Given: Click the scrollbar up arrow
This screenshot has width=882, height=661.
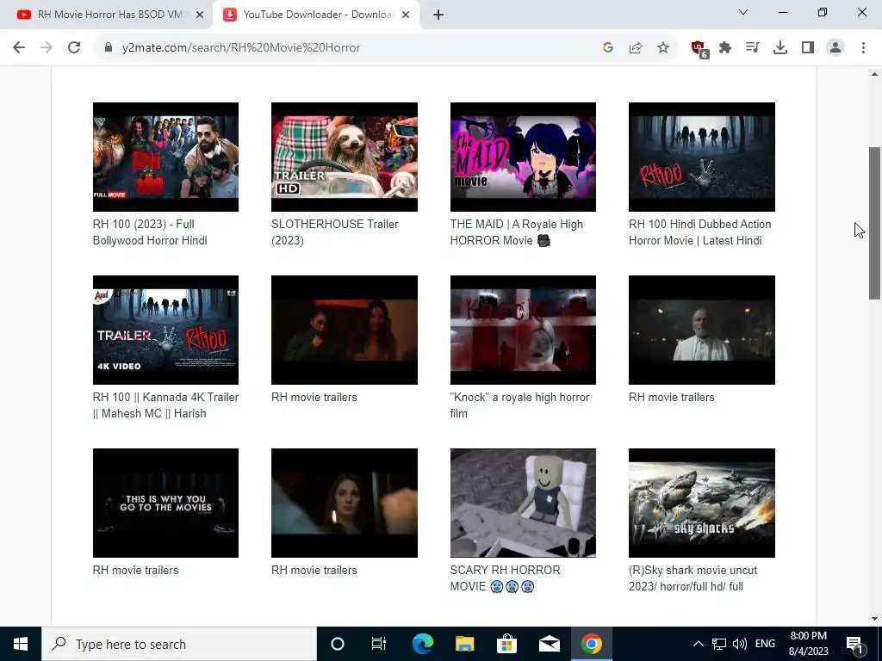Looking at the screenshot, I should click(x=874, y=74).
